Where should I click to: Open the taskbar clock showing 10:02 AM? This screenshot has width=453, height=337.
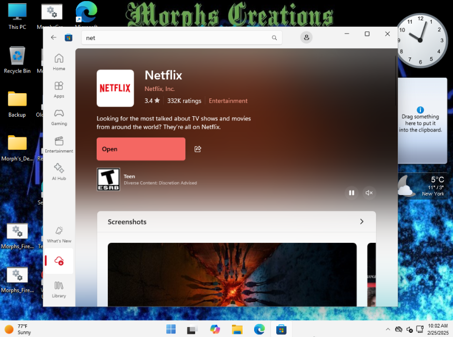pyautogui.click(x=438, y=329)
